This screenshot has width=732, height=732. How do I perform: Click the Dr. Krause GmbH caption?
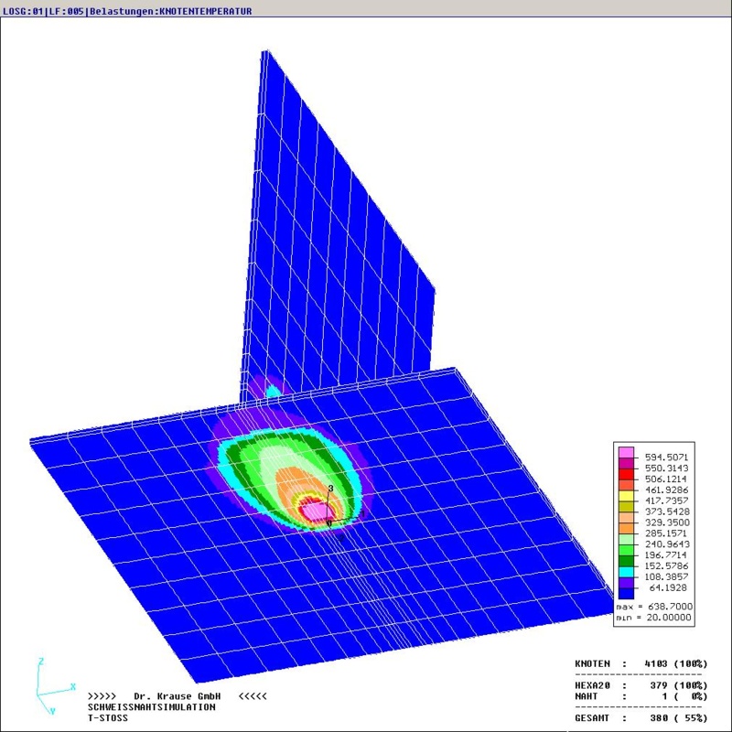(x=179, y=696)
